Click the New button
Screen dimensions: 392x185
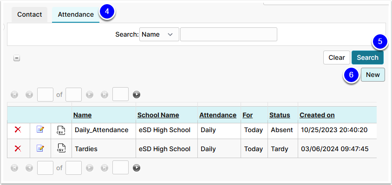[x=373, y=75]
